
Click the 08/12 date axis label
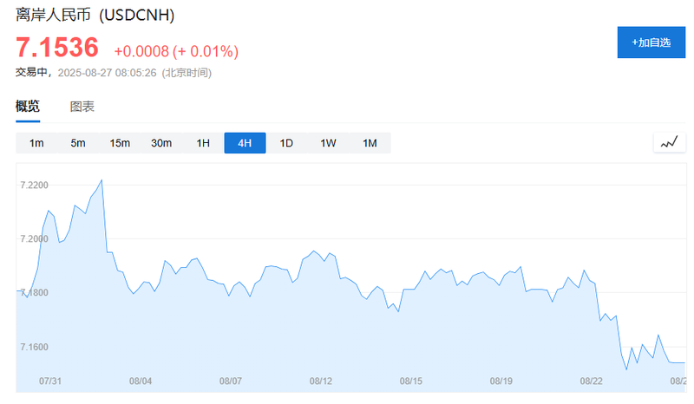320,381
